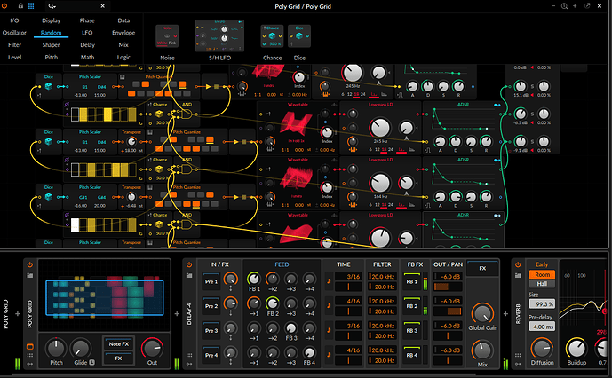The height and width of the screenshot is (378, 612).
Task: Add device between Delay-4 and Reverb
Action: [x=505, y=313]
